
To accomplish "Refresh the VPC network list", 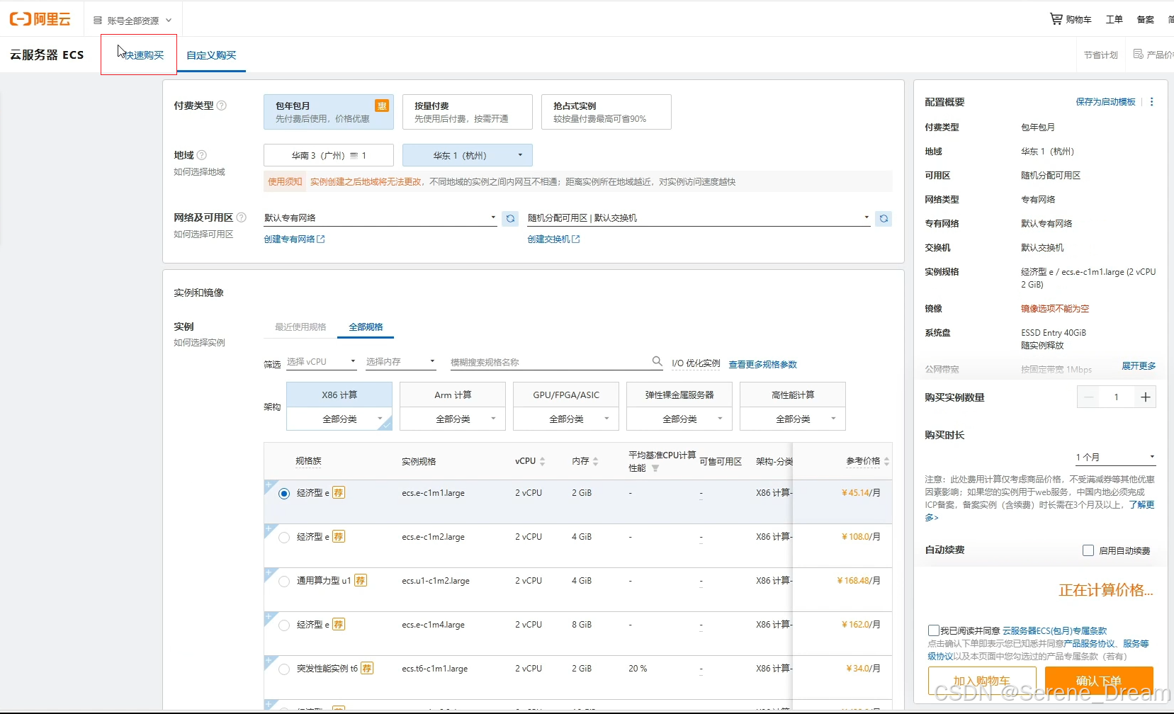I will click(510, 219).
